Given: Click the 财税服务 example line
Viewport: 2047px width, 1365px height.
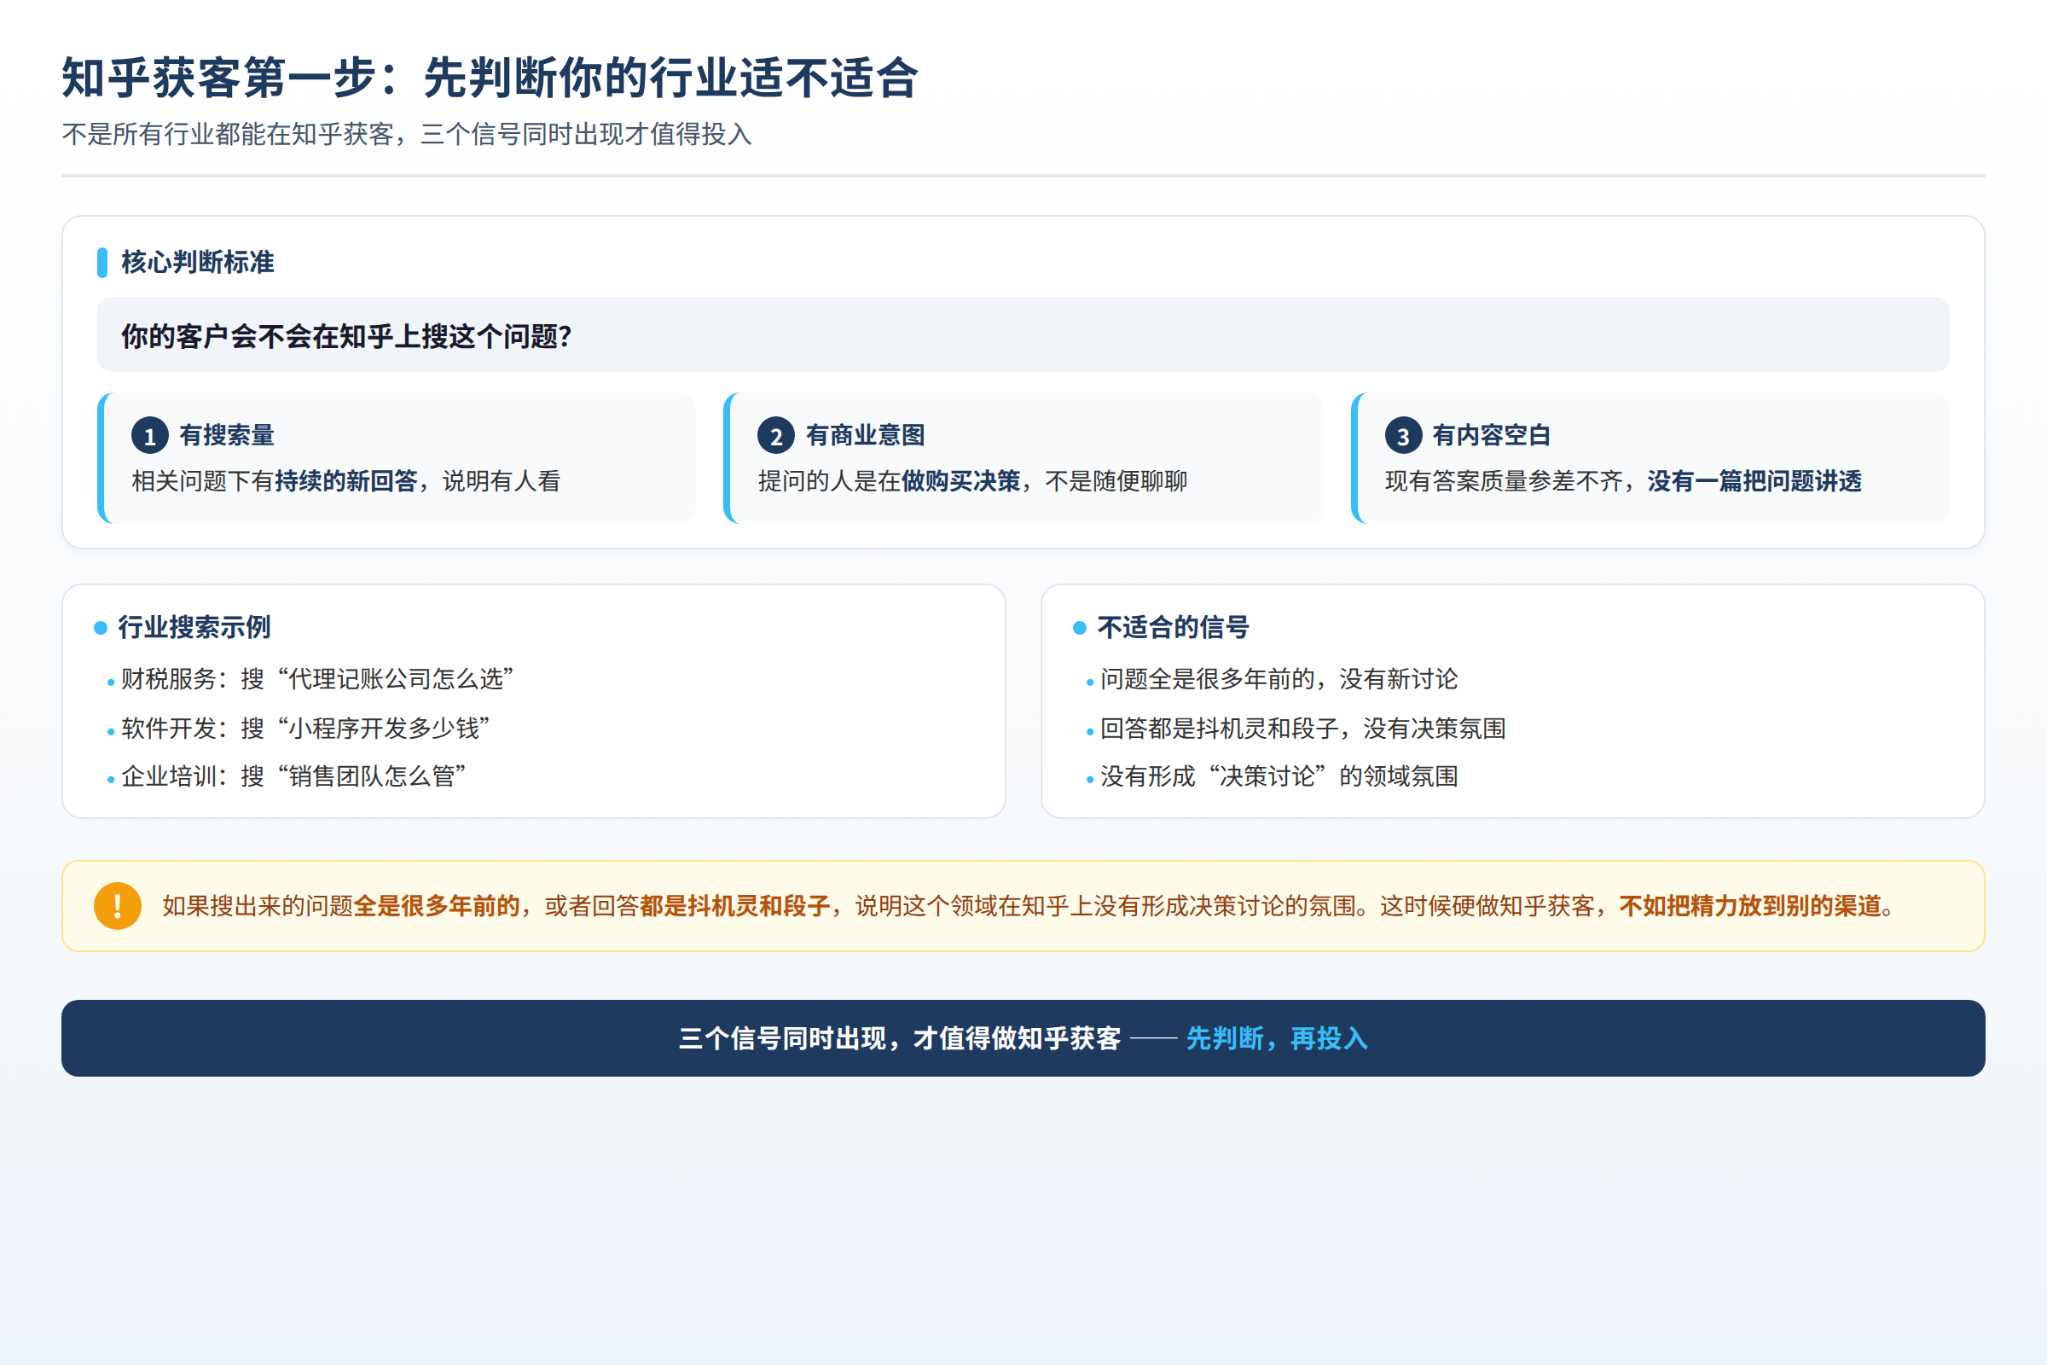Looking at the screenshot, I should tap(317, 679).
